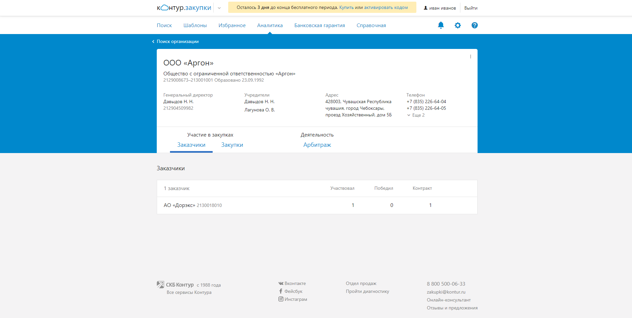Open the Поиск menu item
This screenshot has width=632, height=318.
click(164, 25)
